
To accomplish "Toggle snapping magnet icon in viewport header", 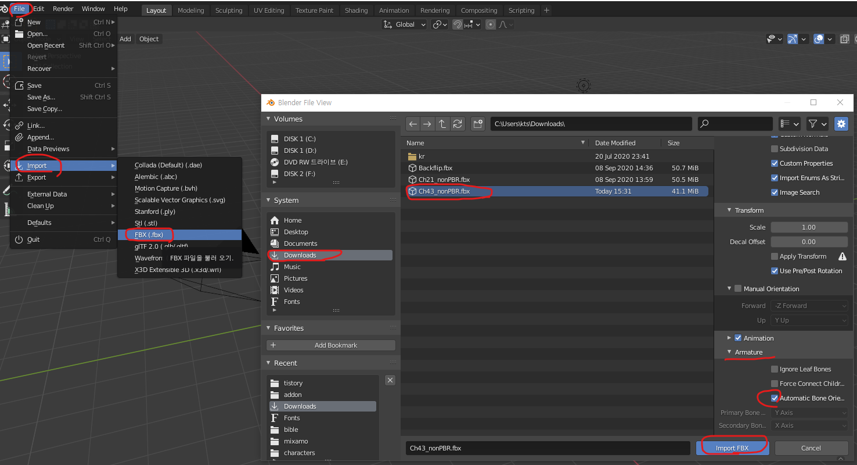I will click(458, 24).
